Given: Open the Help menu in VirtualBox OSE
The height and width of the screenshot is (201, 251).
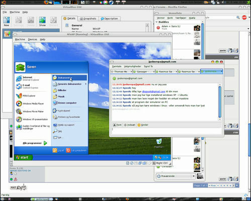Looking at the screenshot, I should pyautogui.click(x=25, y=12).
